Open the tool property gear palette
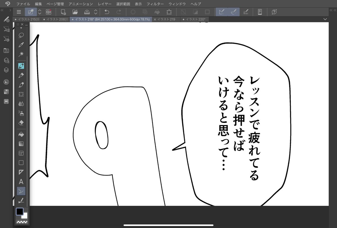Image resolution: width=337 pixels, height=228 pixels. click(6, 39)
